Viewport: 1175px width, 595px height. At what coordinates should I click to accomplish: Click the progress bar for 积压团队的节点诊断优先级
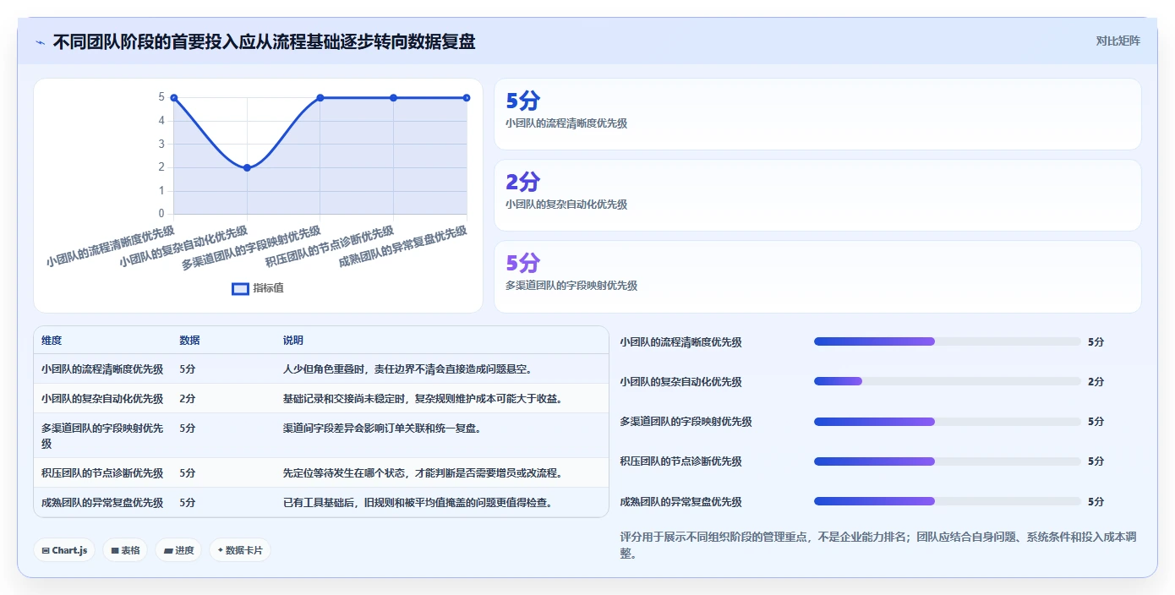pos(947,461)
